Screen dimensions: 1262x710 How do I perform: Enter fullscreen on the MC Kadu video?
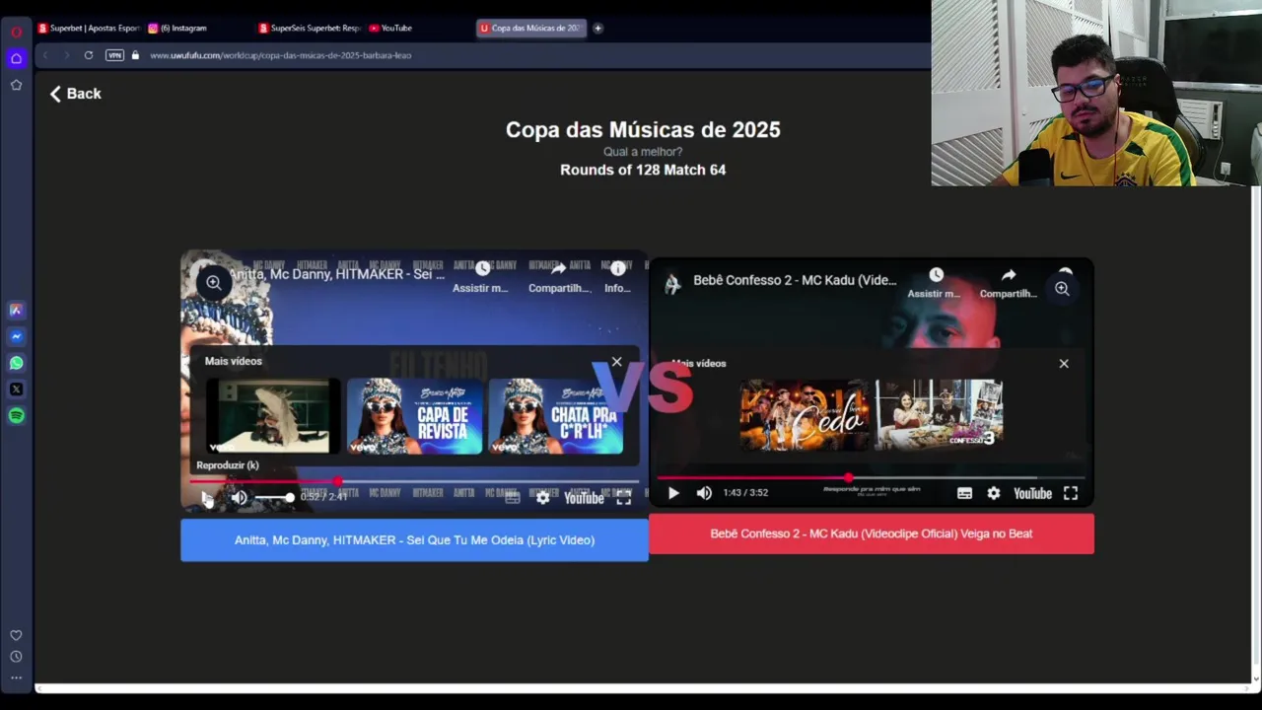(1071, 493)
